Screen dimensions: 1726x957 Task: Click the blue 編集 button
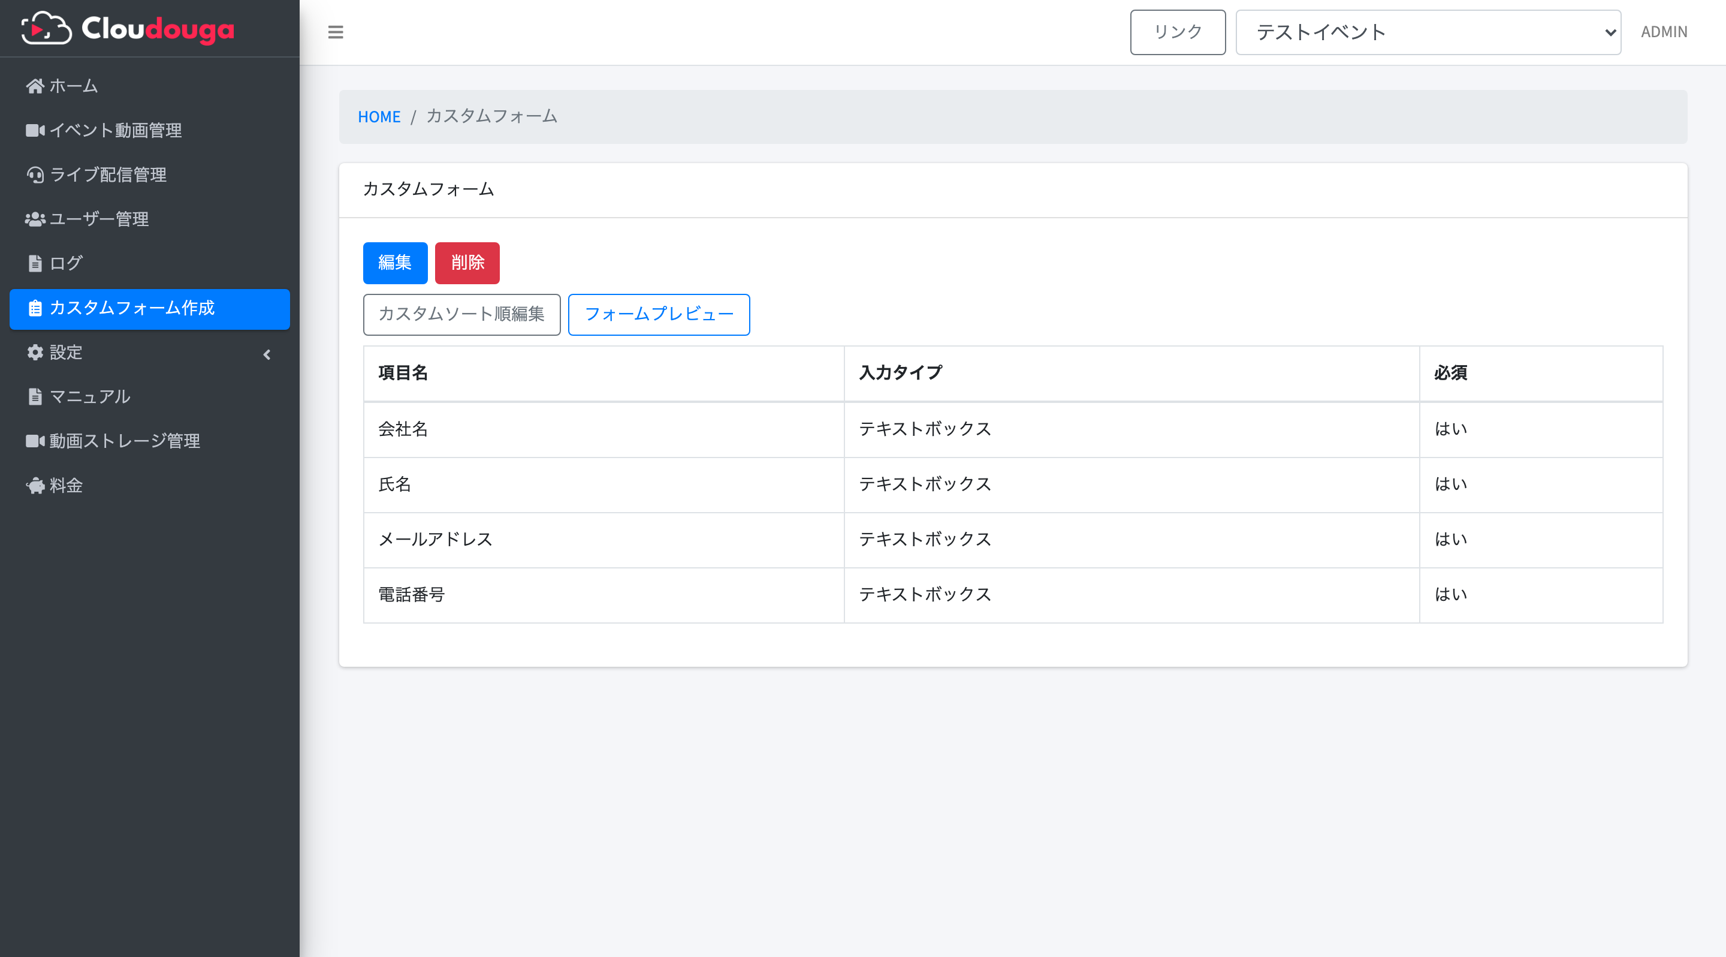coord(395,263)
